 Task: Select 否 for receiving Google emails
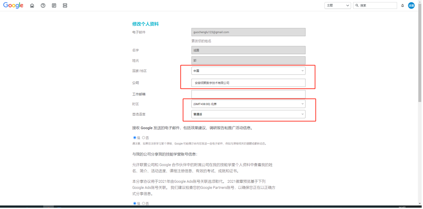click(143, 138)
